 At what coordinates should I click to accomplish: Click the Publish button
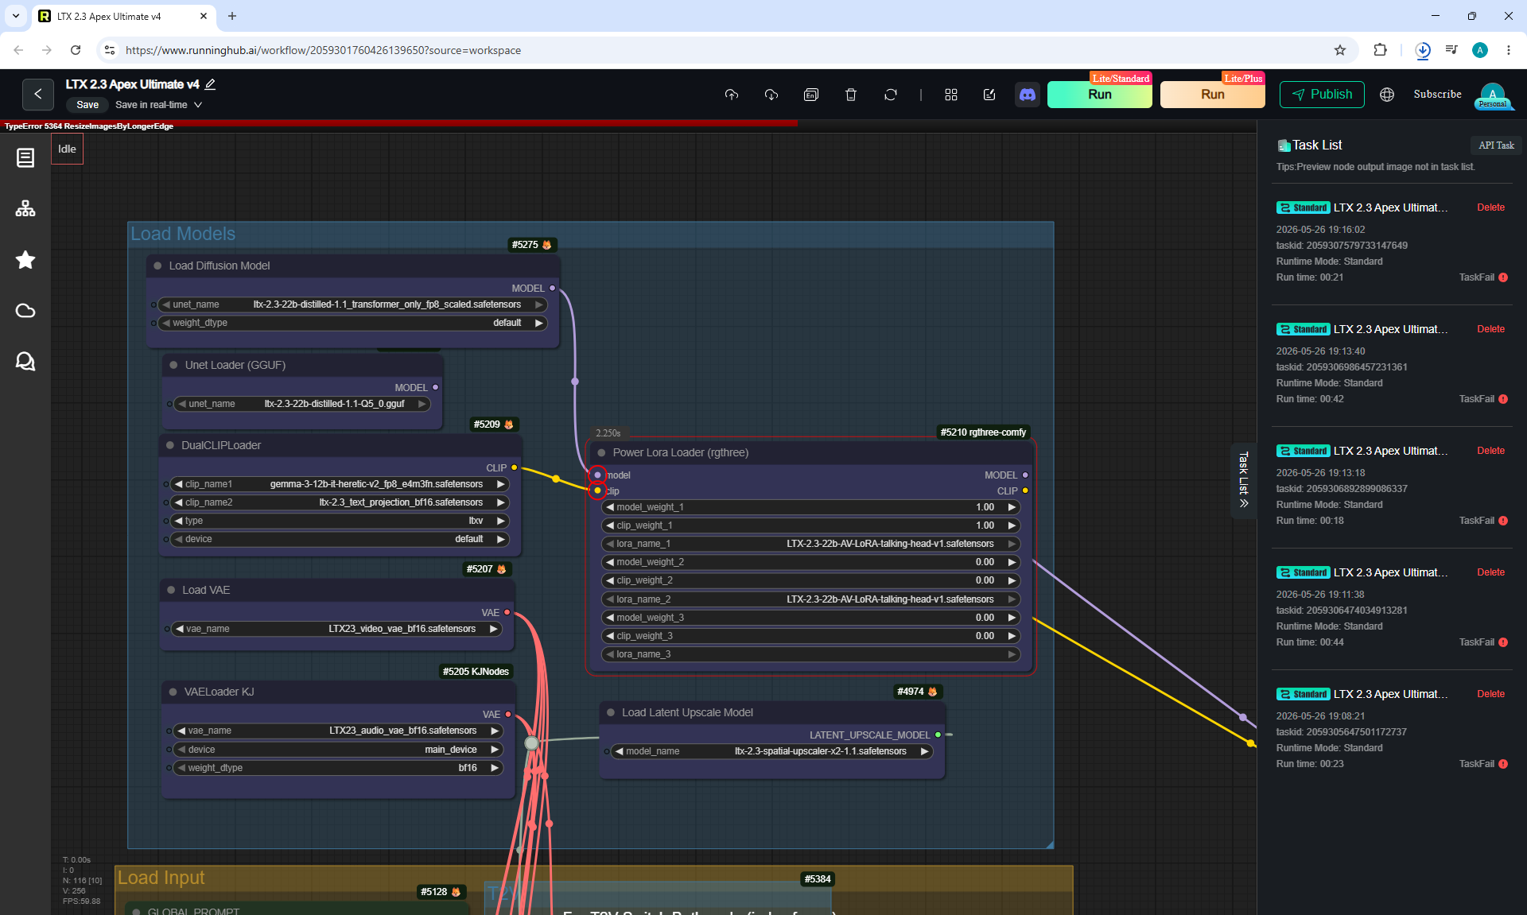click(1322, 95)
